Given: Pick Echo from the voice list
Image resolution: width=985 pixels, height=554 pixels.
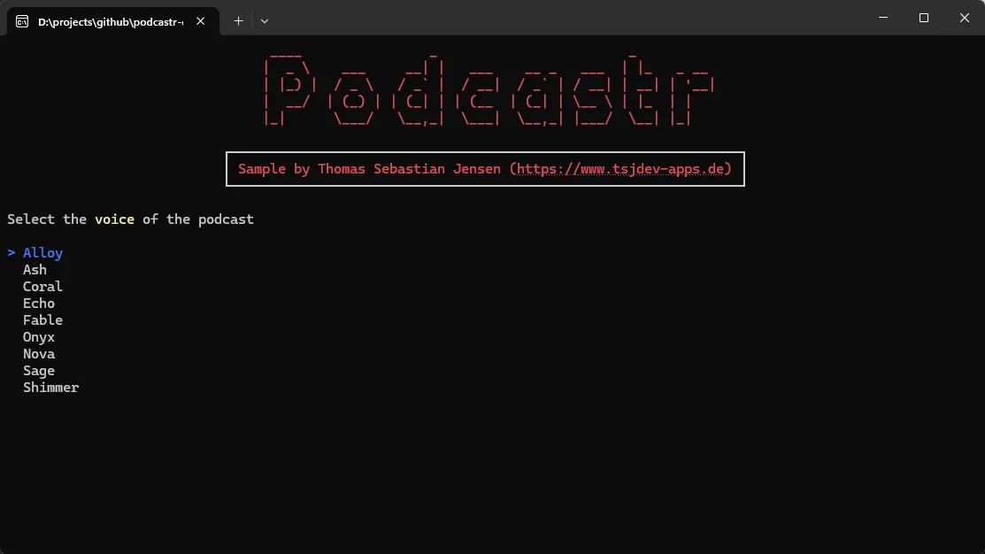Looking at the screenshot, I should 39,304.
